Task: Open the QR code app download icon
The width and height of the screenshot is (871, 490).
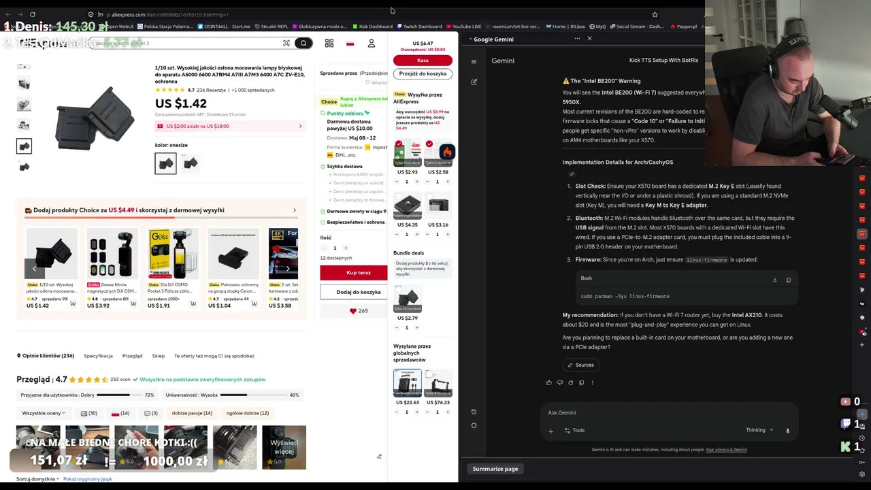Action: [329, 43]
